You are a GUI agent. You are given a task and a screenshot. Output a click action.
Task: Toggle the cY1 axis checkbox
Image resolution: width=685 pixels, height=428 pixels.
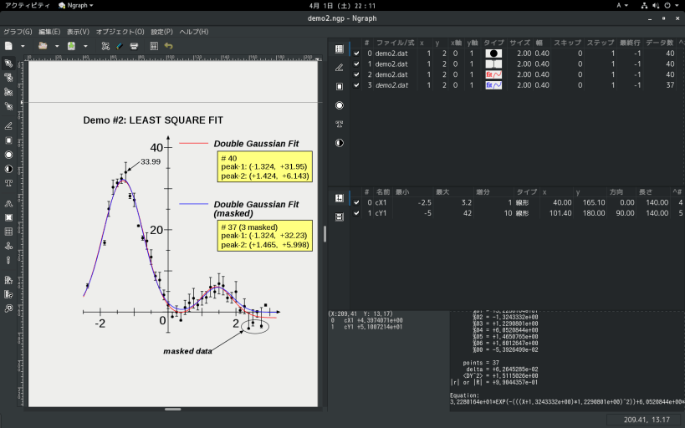(356, 213)
